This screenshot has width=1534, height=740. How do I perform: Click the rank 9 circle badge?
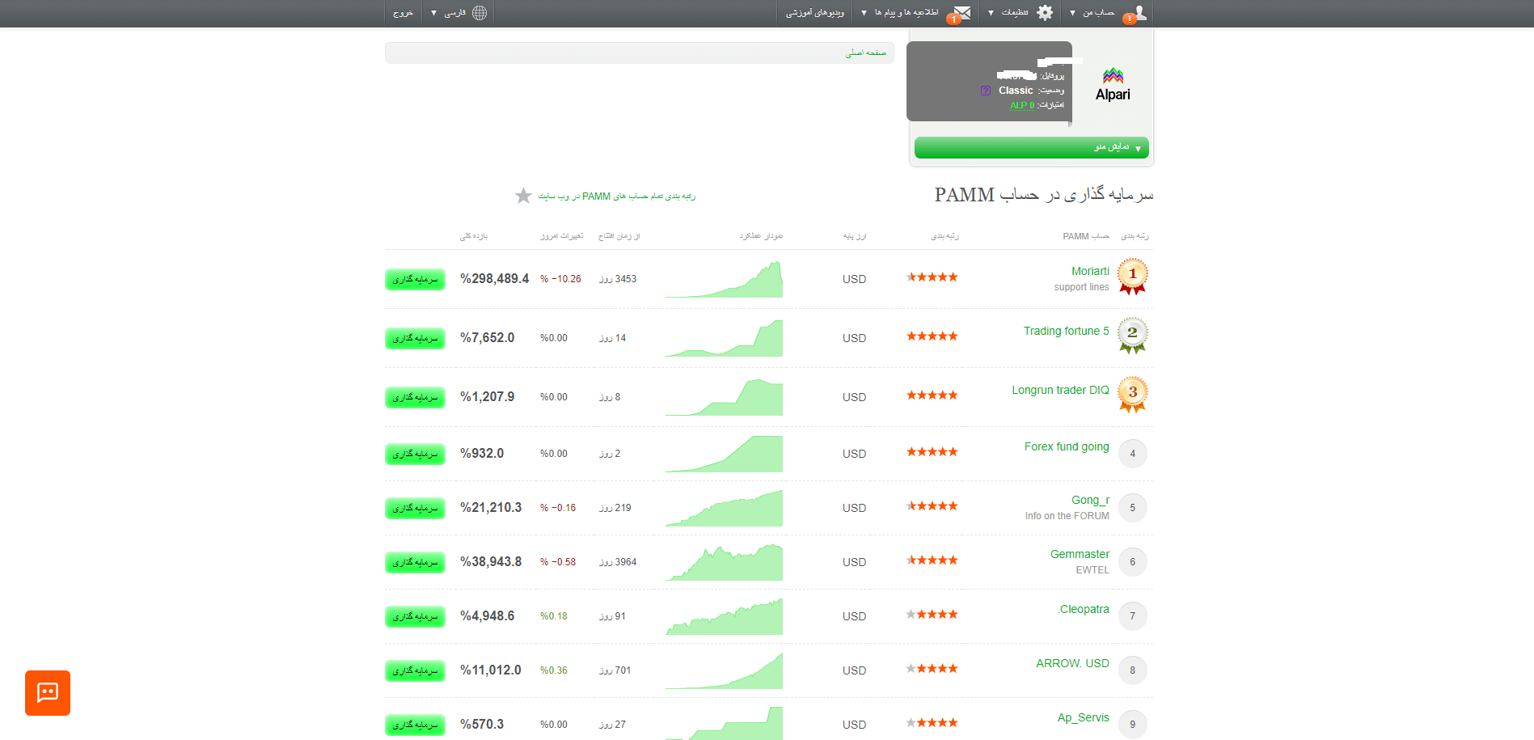[1132, 725]
